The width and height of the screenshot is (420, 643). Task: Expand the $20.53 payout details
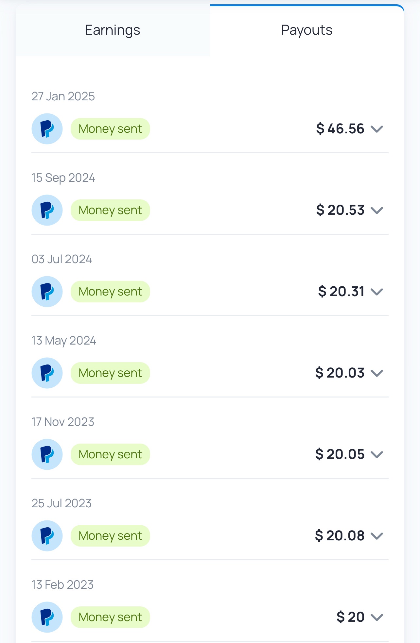click(377, 211)
